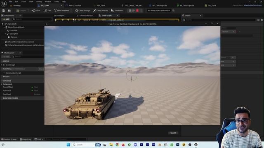
Task: Collapse the VARIABLES section
Action: (x=2, y=81)
